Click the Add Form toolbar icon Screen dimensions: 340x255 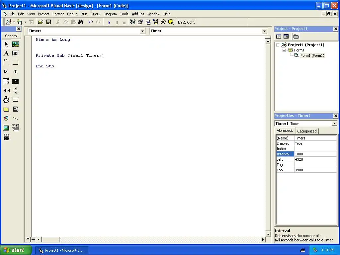coord(20,22)
